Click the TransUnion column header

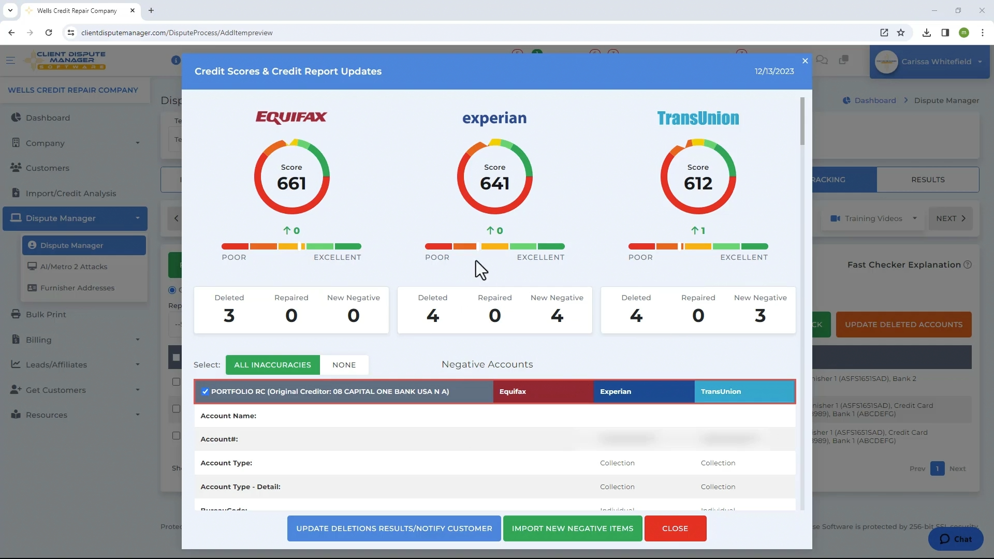744,391
